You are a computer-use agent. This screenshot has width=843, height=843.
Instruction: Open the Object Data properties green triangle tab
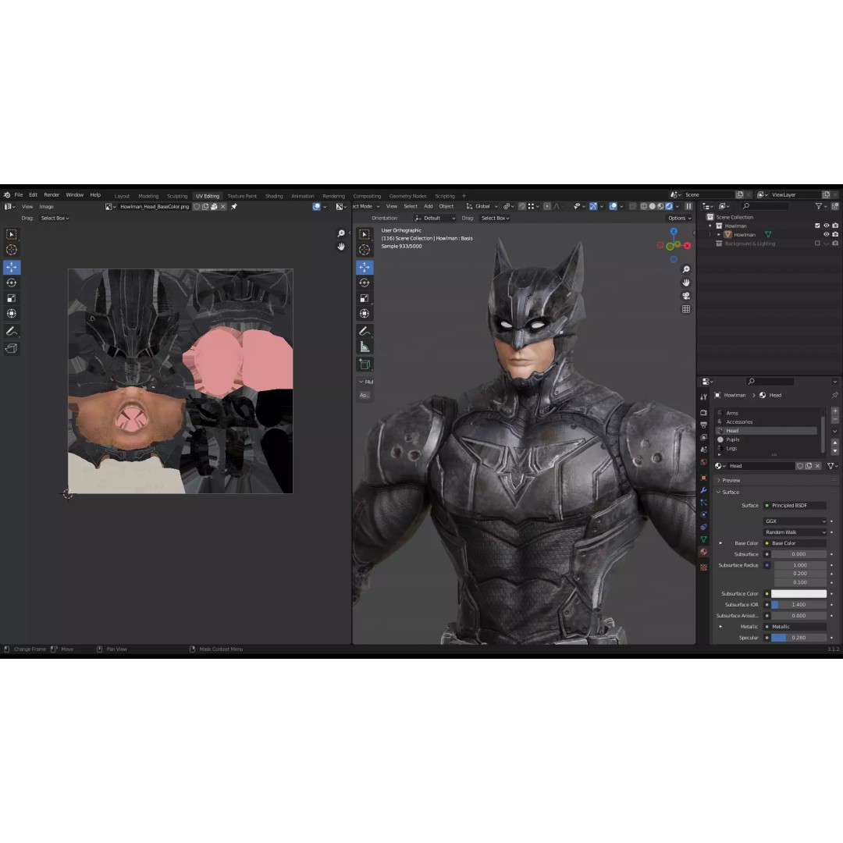click(x=703, y=539)
